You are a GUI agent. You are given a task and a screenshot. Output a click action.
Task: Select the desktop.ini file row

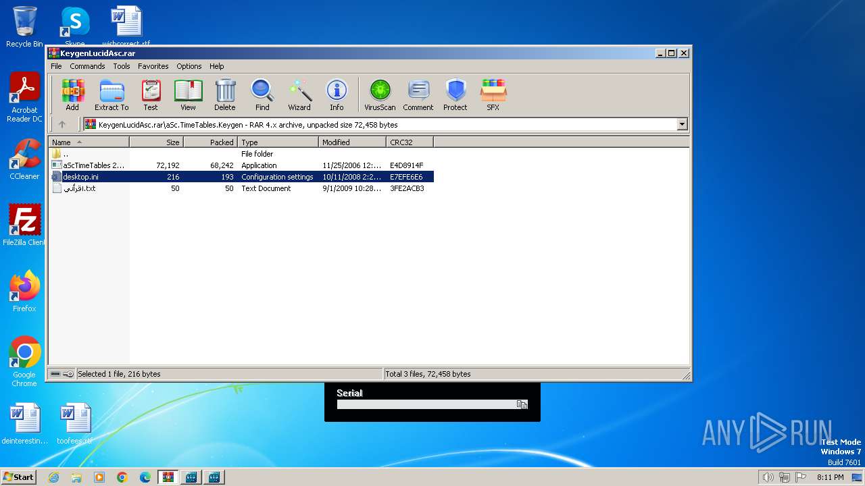(x=241, y=177)
